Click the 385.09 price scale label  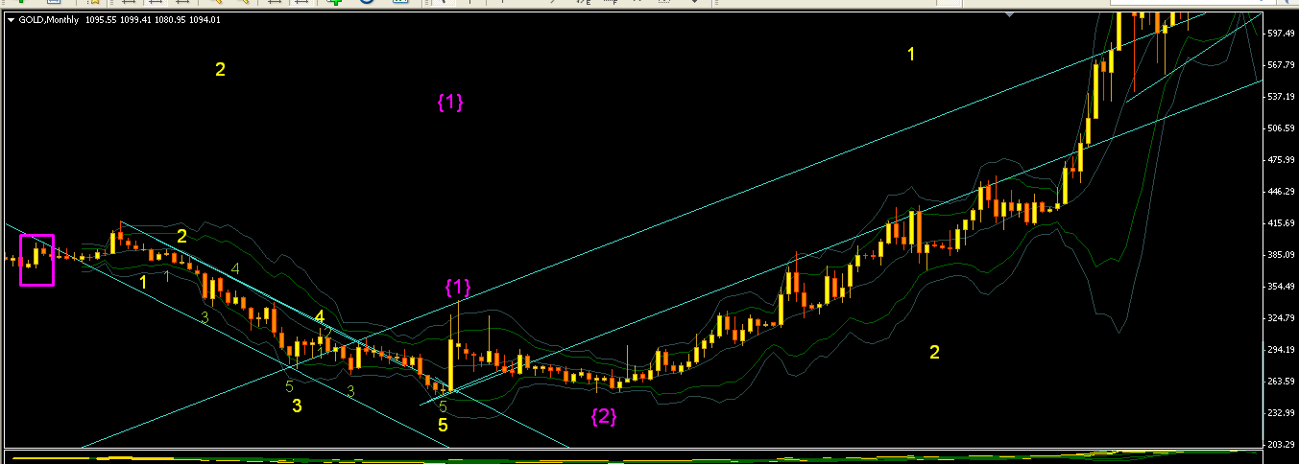pos(1282,255)
